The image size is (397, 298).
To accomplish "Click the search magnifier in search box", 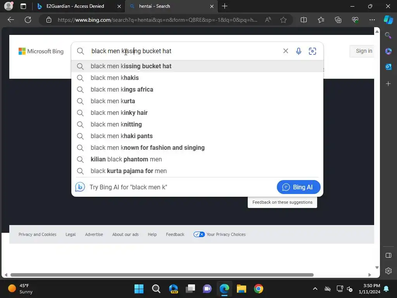I will pyautogui.click(x=81, y=51).
